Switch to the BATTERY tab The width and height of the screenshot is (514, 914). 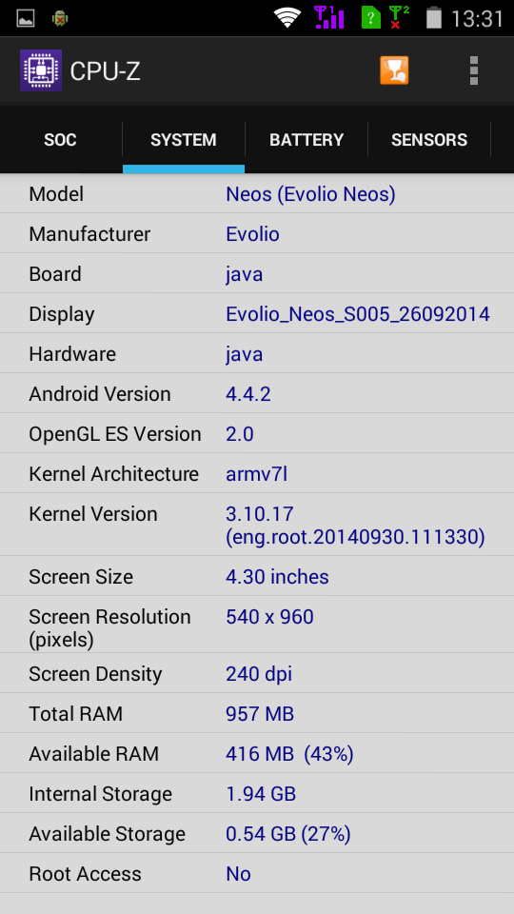coord(306,140)
